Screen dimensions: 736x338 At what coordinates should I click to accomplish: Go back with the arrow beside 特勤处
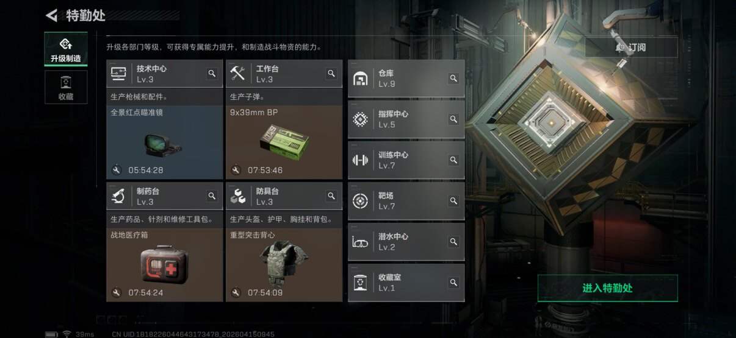[x=52, y=15]
